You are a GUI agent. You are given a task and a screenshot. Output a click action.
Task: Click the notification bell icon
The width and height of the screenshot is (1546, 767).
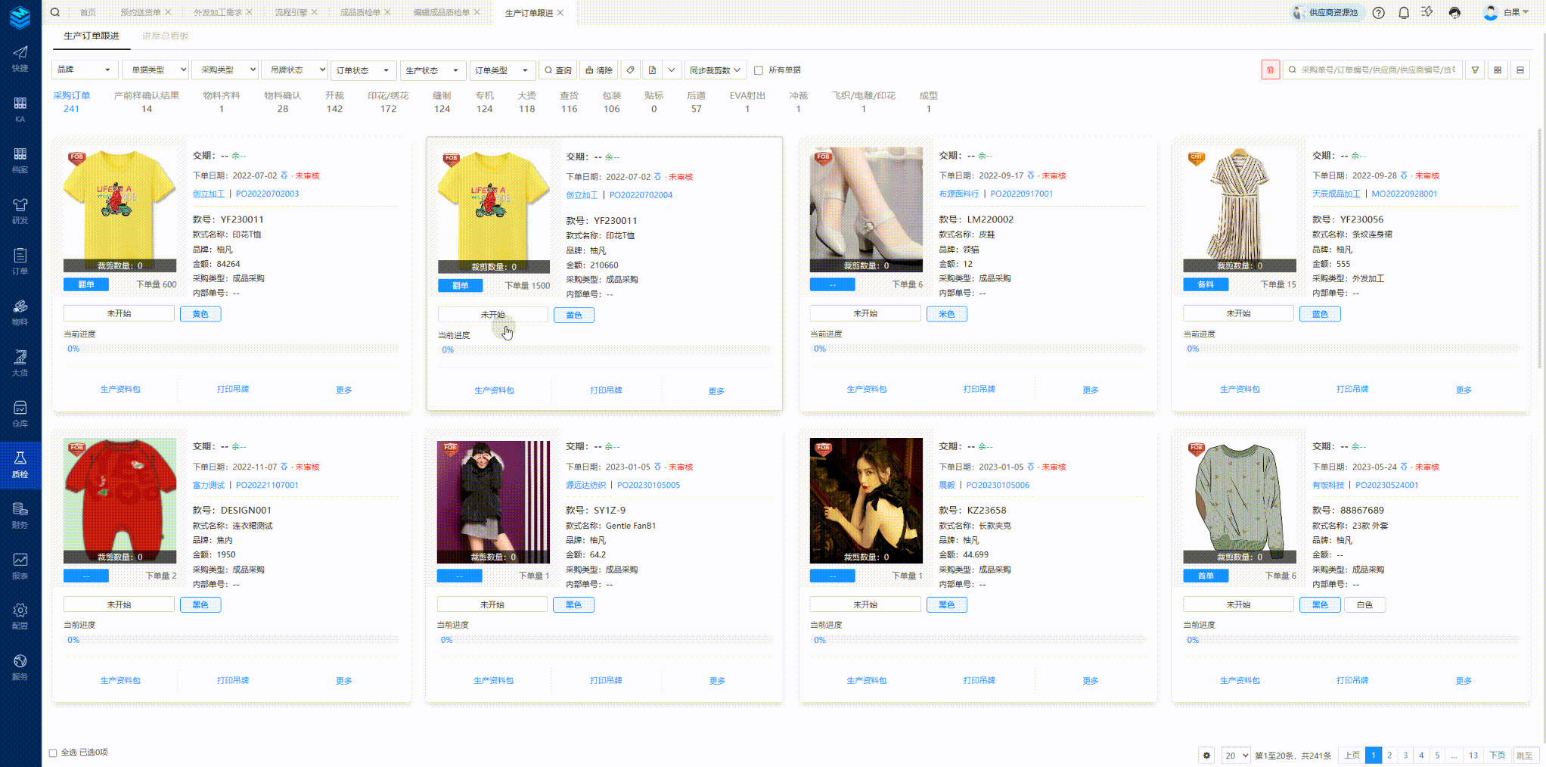[x=1404, y=13]
